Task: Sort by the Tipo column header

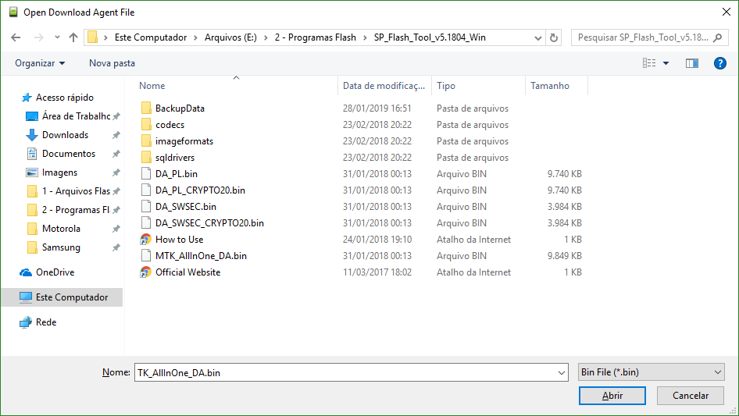Action: [446, 86]
